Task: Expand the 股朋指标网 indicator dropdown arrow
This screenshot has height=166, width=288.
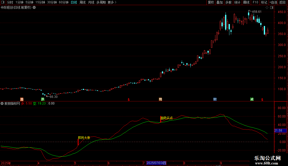Action: (2, 103)
